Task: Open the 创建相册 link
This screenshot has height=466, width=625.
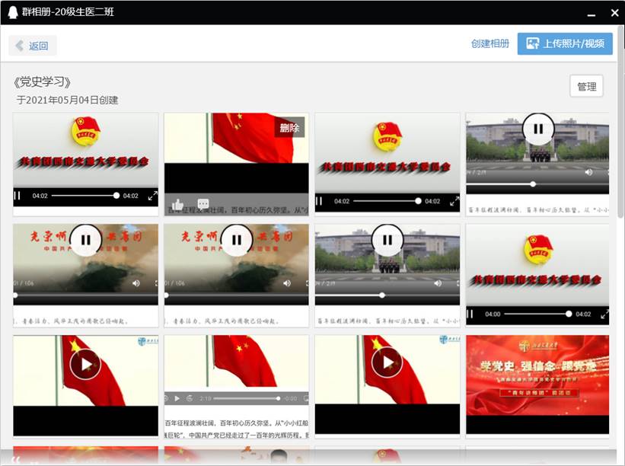Action: (x=489, y=44)
